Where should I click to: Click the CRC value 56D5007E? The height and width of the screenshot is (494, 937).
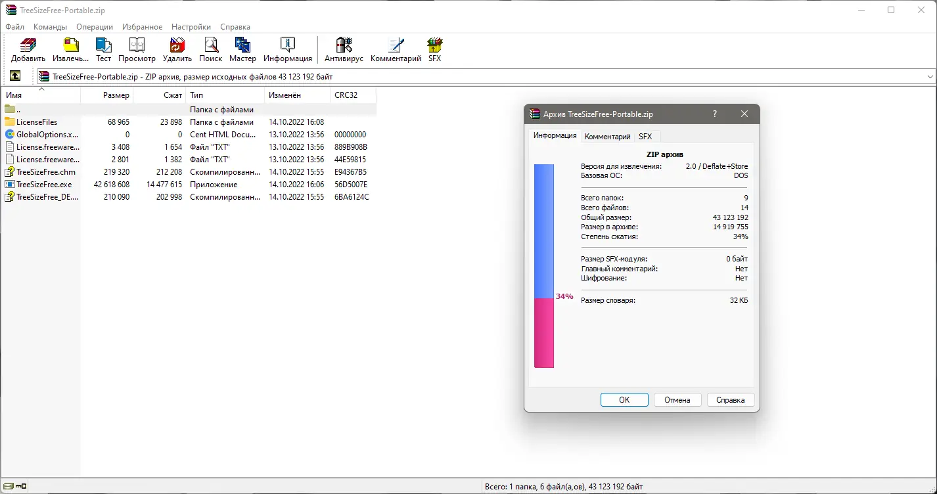pos(351,185)
